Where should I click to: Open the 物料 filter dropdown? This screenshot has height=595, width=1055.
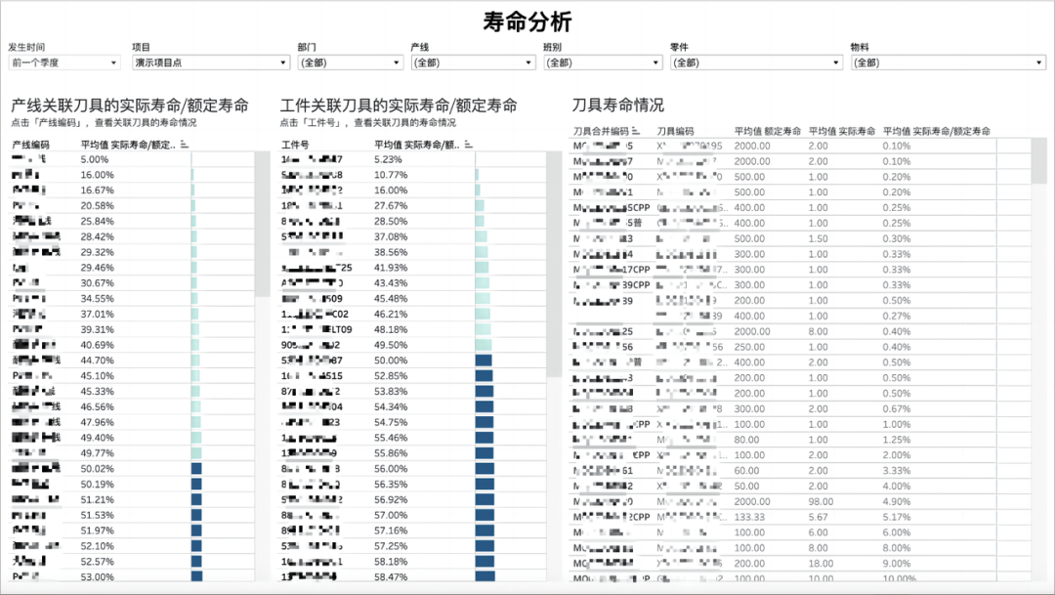click(949, 63)
